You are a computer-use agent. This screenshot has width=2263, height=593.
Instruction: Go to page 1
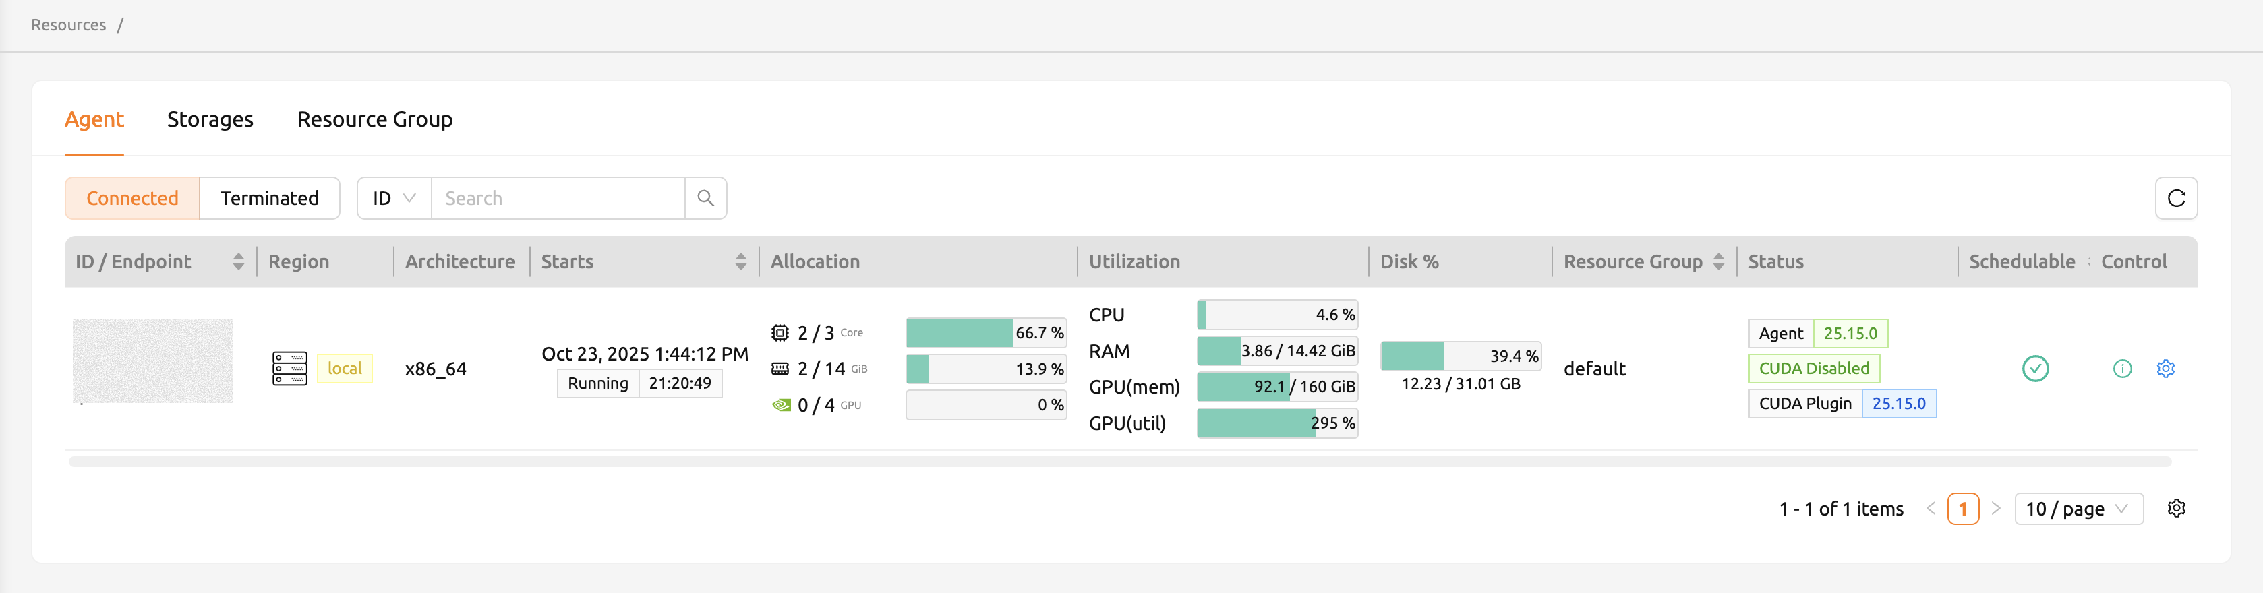(x=1962, y=509)
